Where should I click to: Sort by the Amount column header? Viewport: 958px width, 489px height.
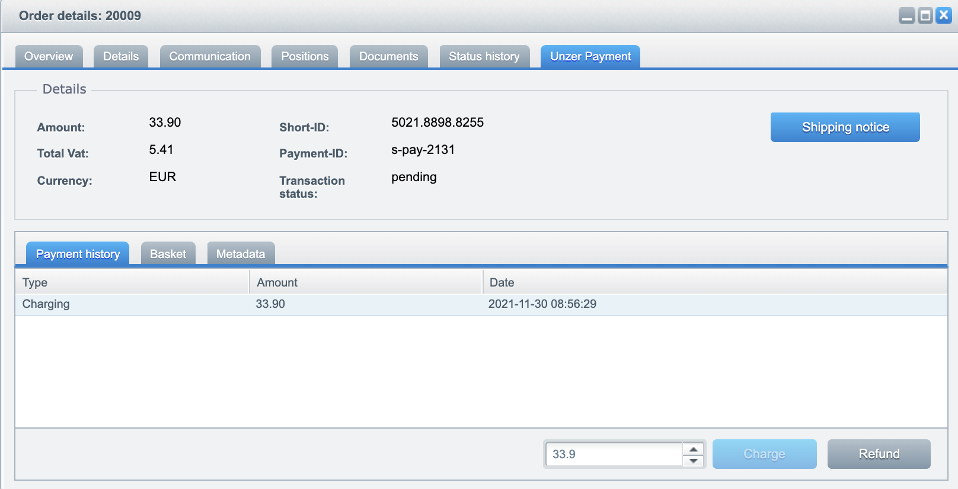(366, 282)
